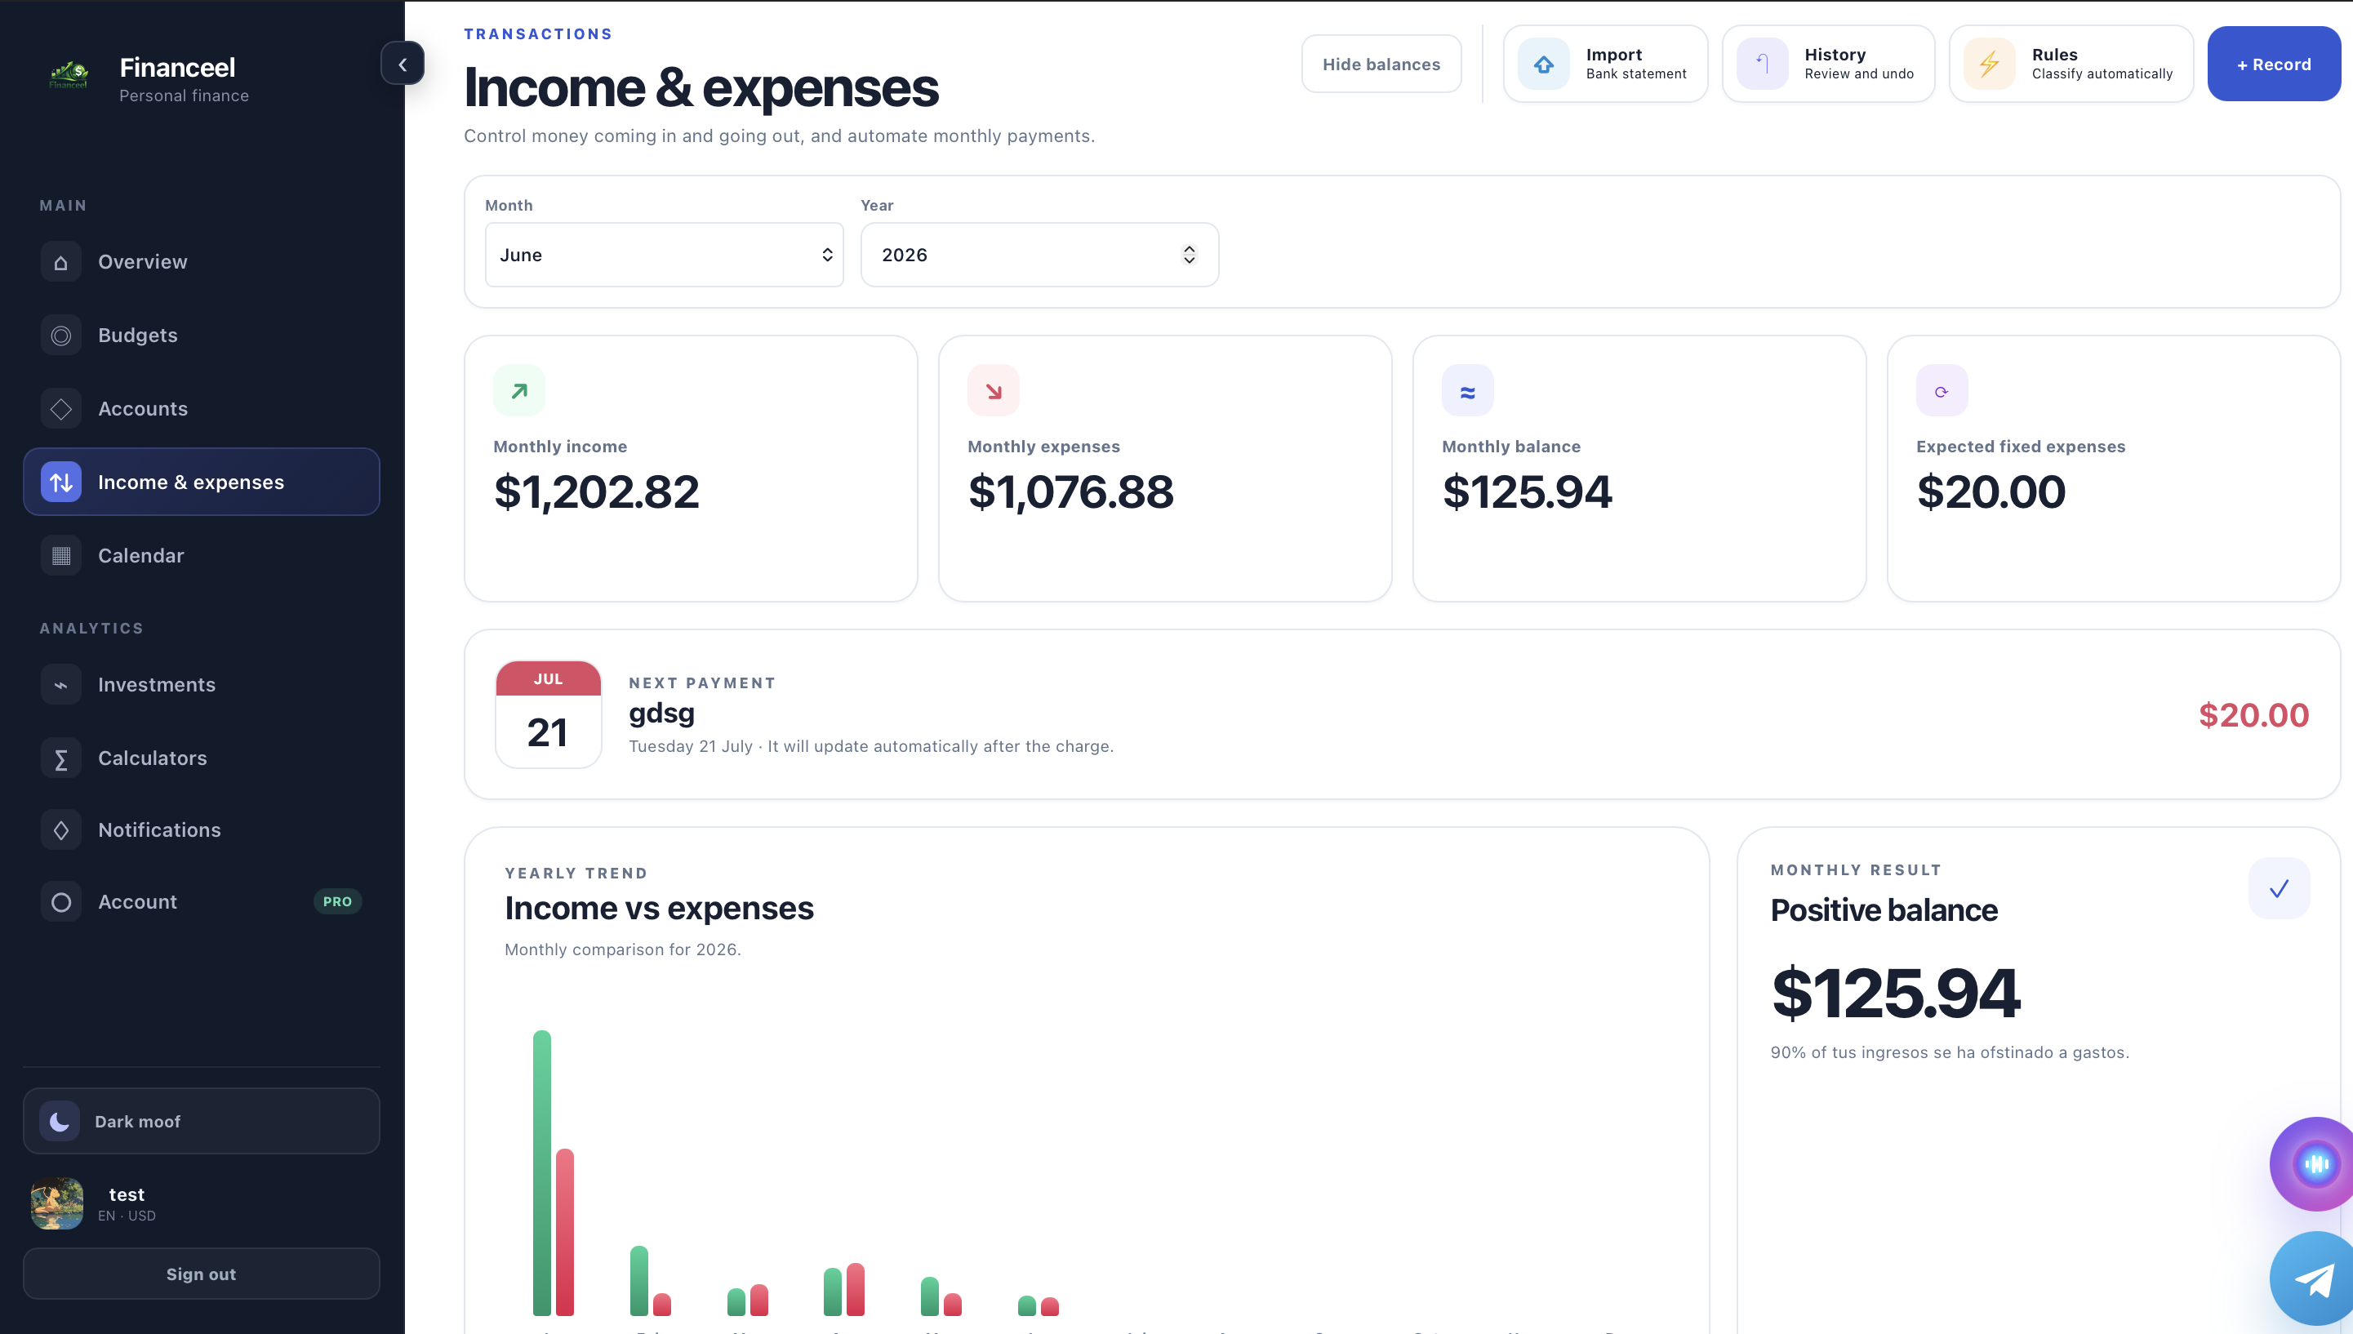The width and height of the screenshot is (2353, 1334).
Task: Click the Calendar grid icon
Action: [x=60, y=555]
